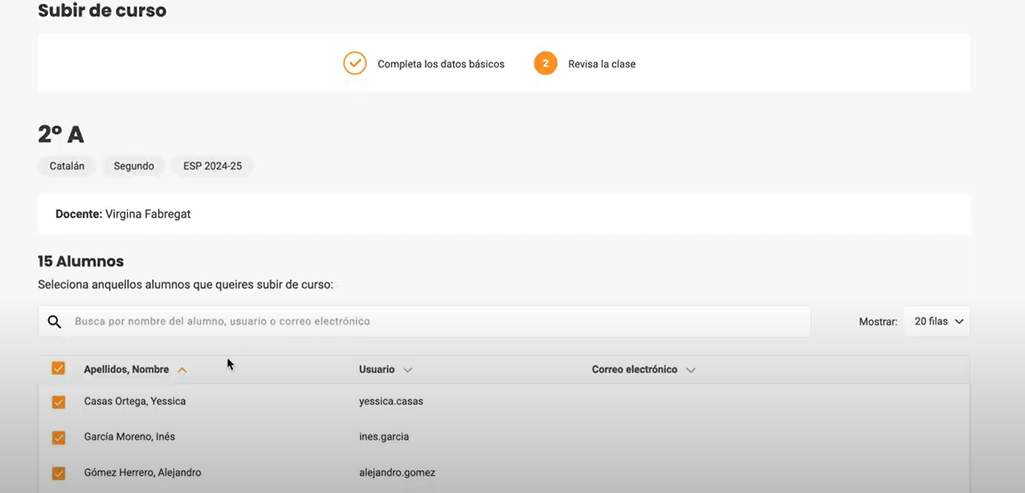Screen dimensions: 1025x493
Task: Open the 20 filas rows dropdown
Action: click(937, 322)
